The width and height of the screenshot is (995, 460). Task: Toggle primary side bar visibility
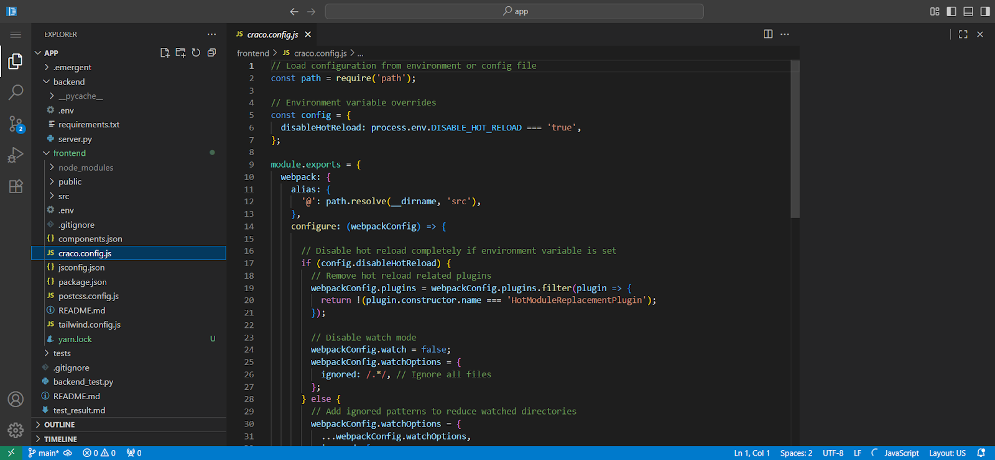click(x=951, y=11)
